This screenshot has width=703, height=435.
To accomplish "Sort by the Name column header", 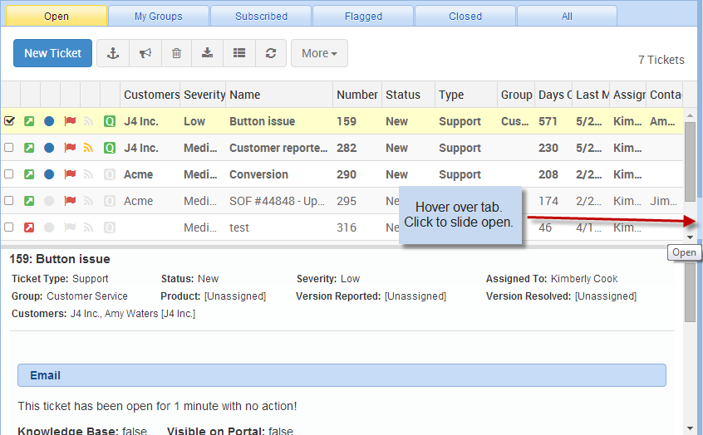I will click(x=279, y=95).
